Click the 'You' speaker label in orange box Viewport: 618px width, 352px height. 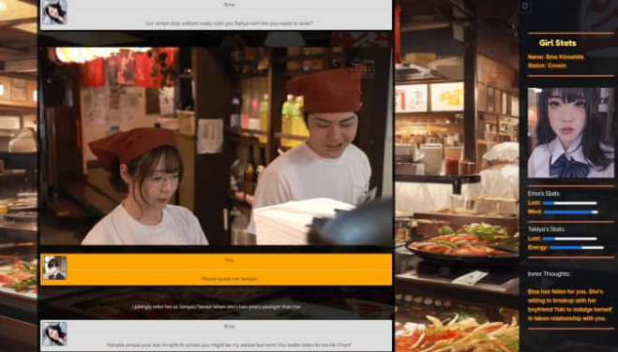point(229,260)
